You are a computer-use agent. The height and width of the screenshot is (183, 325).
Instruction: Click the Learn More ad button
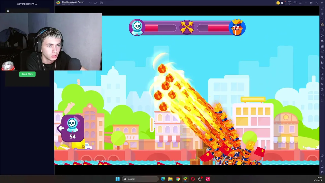(27, 74)
